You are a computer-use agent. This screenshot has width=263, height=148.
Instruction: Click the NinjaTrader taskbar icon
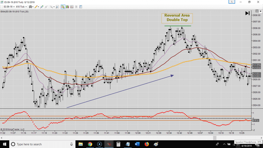pos(109,144)
